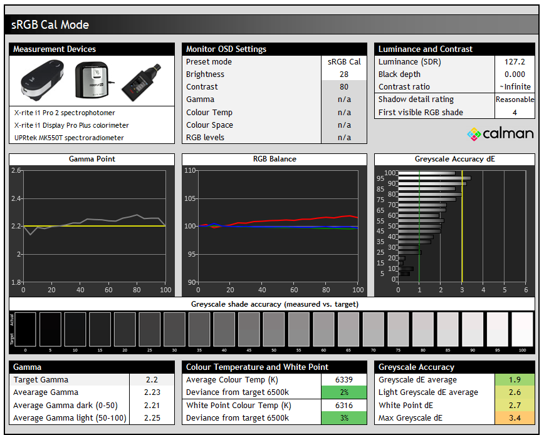This screenshot has height=435, width=544.
Task: Click the Brightness value 28 cell
Action: coord(343,74)
